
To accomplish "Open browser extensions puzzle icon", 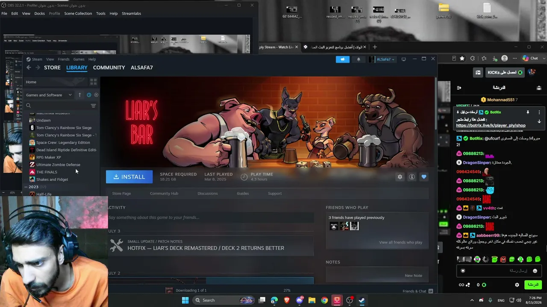I will [x=473, y=58].
